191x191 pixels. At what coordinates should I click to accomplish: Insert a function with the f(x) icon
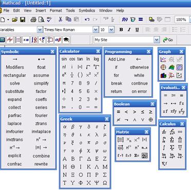[125, 20]
